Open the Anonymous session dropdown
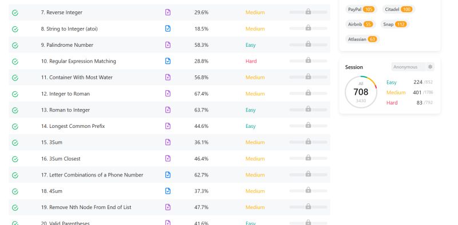Viewport: 458px width, 225px height. click(x=413, y=67)
